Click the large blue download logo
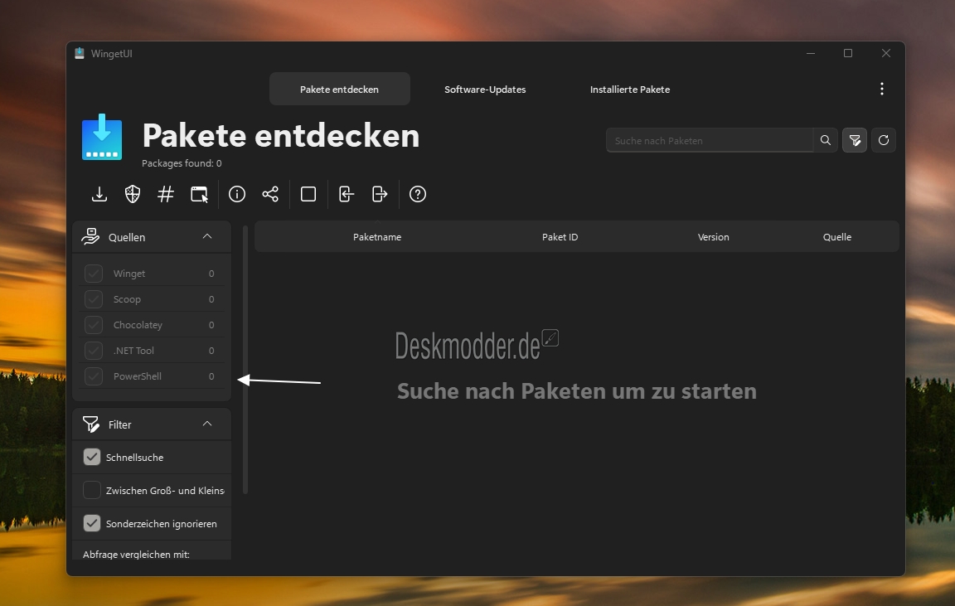The image size is (955, 606). [x=102, y=137]
